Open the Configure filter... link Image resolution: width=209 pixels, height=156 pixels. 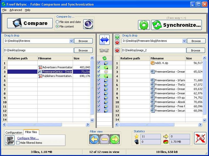[28, 138]
